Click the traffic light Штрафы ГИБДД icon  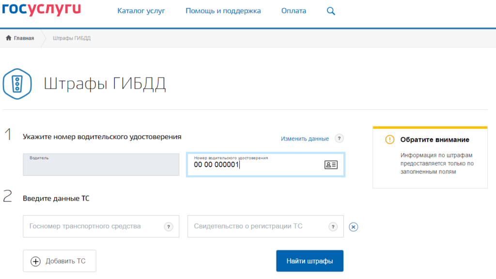click(17, 84)
